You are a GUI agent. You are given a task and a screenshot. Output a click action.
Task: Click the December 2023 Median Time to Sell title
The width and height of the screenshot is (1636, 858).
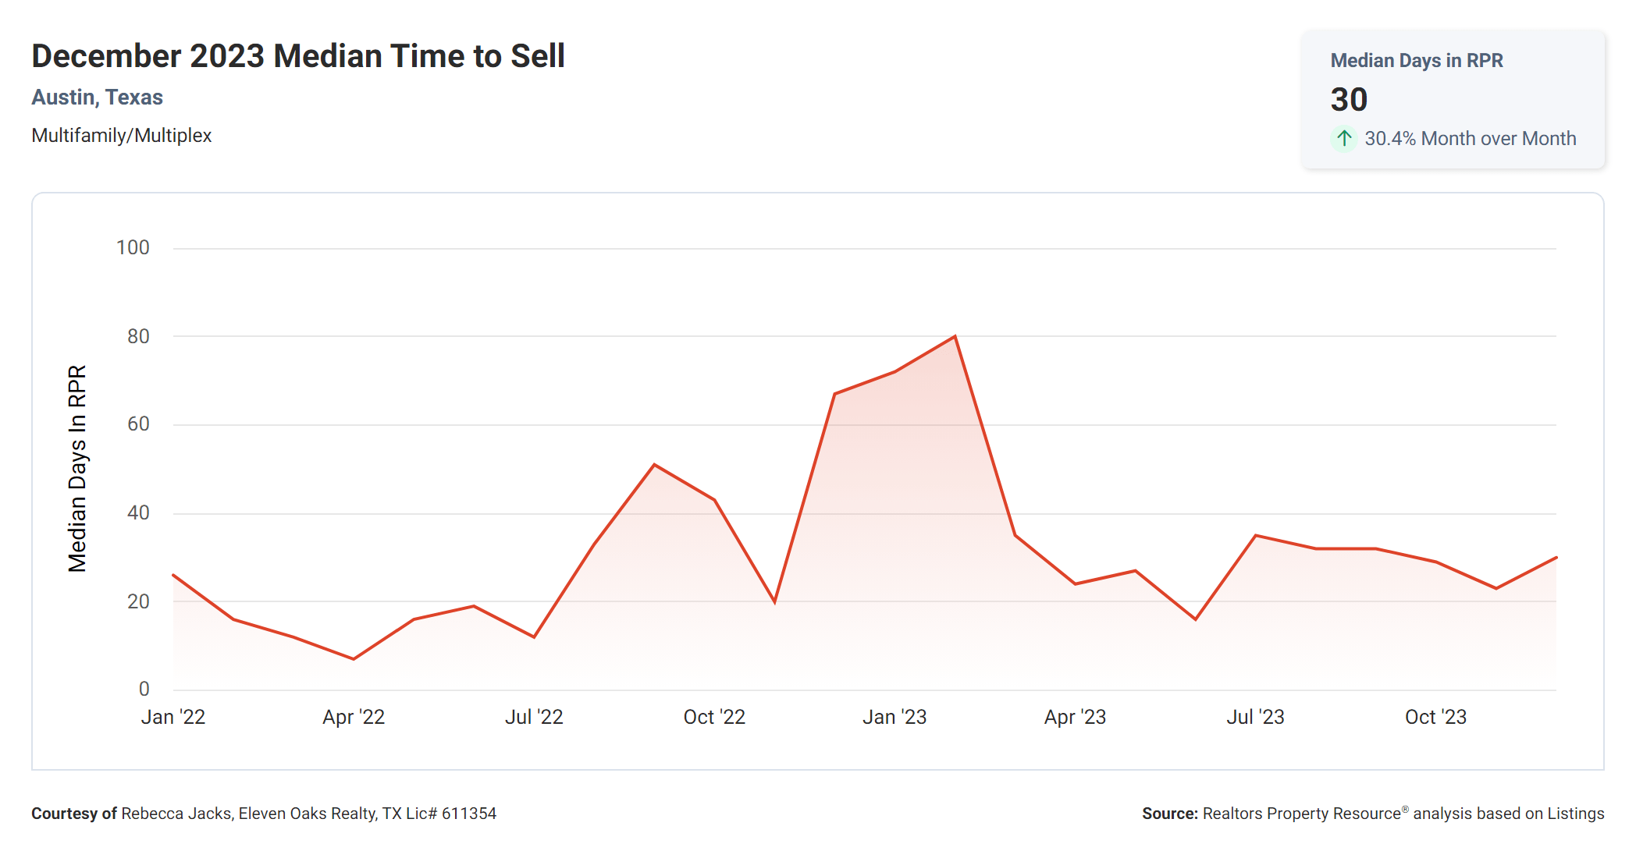pos(298,56)
